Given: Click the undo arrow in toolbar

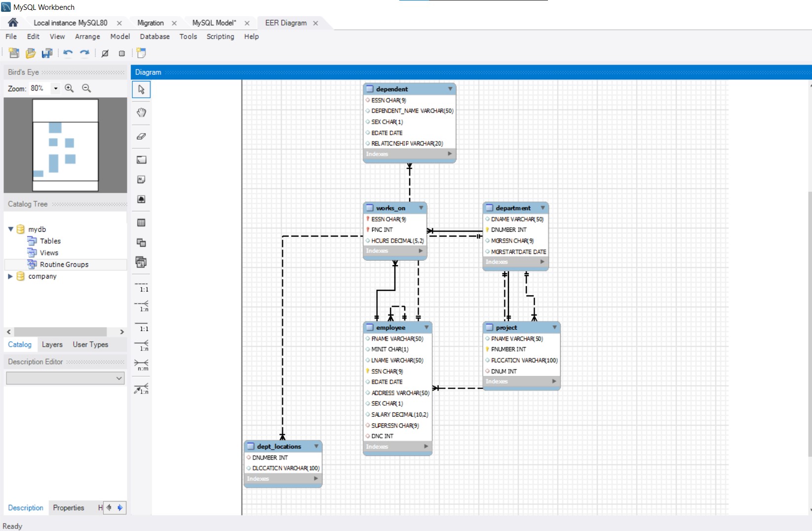Looking at the screenshot, I should coord(68,53).
